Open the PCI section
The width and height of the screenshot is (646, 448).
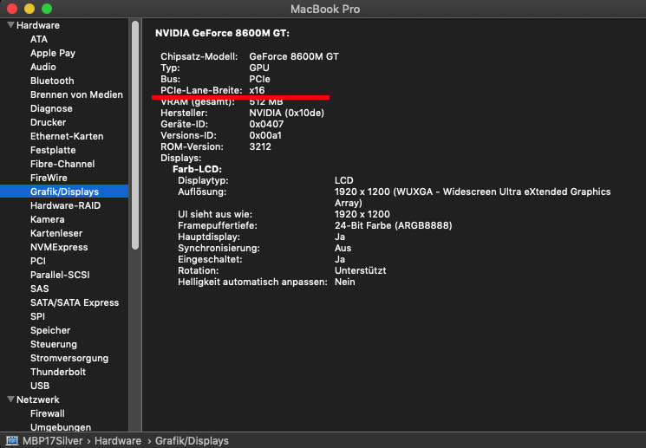(x=38, y=261)
